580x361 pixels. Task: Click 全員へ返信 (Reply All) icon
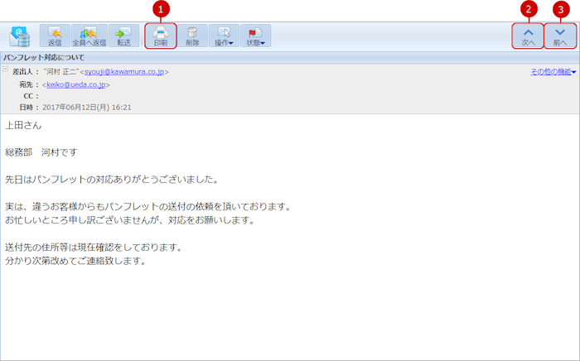coord(89,36)
